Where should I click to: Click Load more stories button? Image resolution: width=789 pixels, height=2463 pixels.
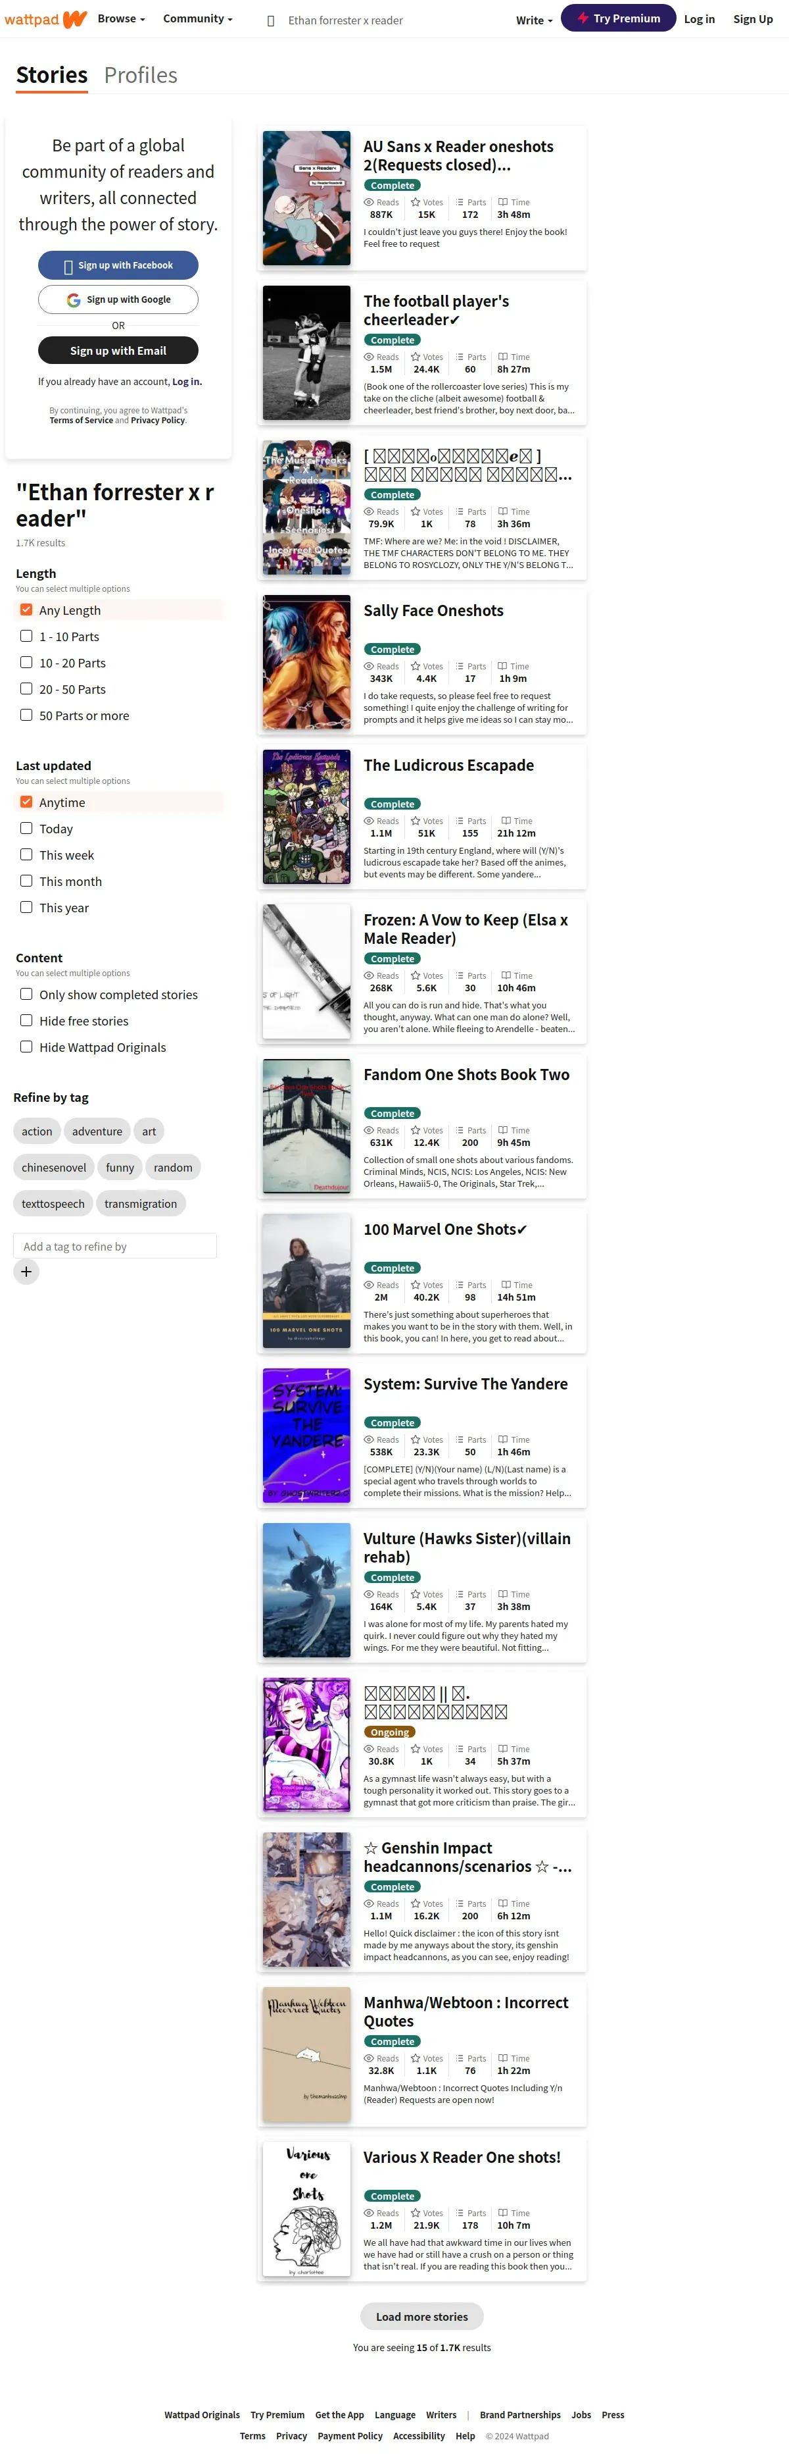pos(421,2317)
